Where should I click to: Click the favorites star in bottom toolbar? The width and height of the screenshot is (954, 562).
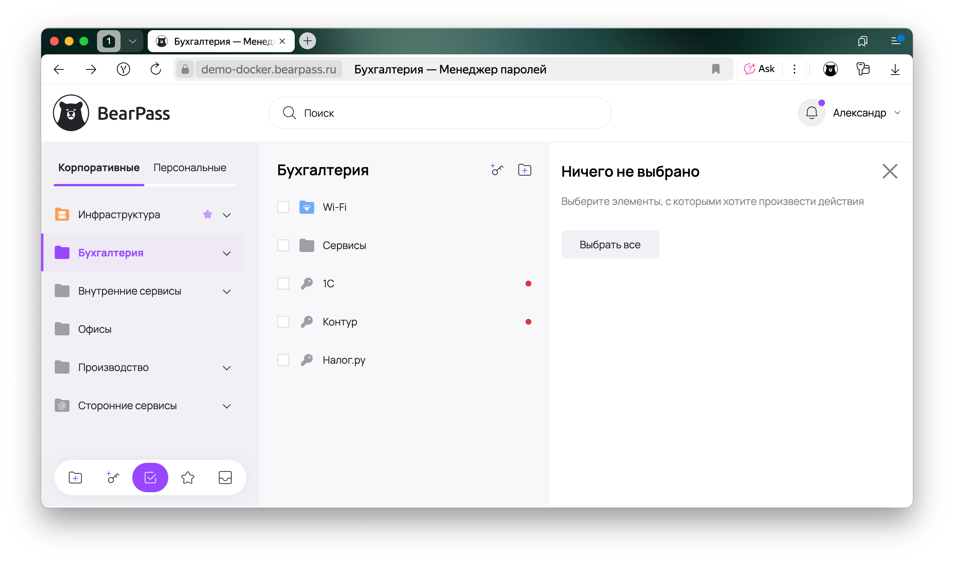[x=187, y=478]
